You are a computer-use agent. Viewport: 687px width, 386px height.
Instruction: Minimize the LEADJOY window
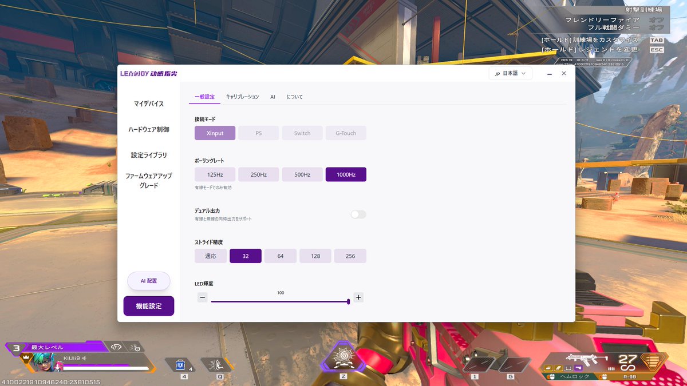coord(549,73)
